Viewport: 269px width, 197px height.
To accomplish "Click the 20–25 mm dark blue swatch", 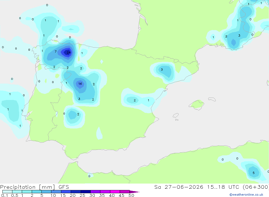I will tap(76, 192).
